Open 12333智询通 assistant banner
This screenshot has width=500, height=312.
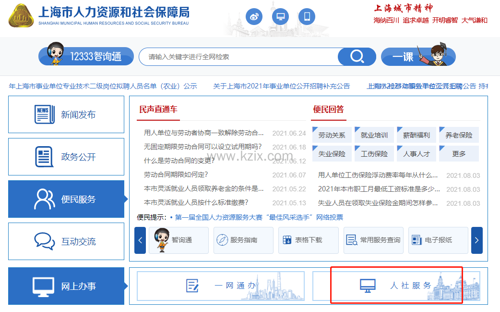[86, 56]
